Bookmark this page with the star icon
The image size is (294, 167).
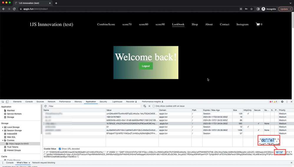[251, 9]
